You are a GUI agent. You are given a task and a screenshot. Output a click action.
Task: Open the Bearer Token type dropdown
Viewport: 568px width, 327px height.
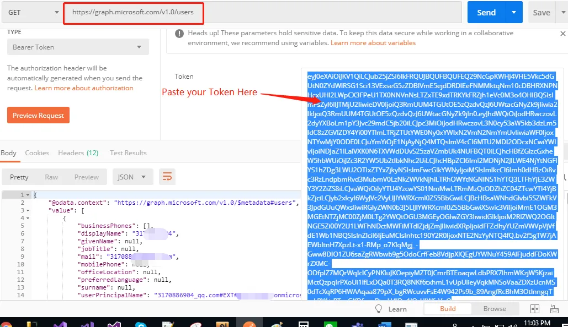(78, 47)
